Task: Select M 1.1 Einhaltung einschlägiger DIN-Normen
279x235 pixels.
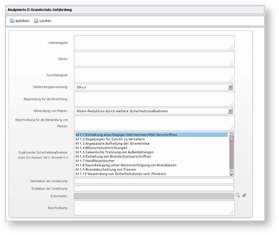Action: (x=126, y=135)
